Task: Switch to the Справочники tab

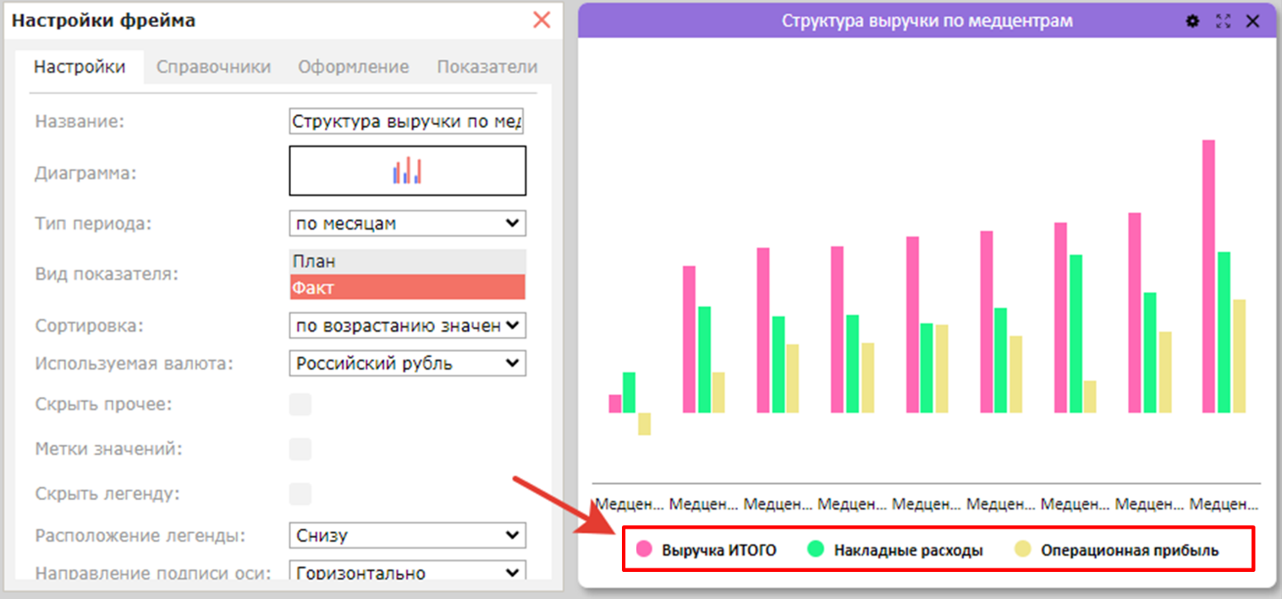Action: coord(214,67)
